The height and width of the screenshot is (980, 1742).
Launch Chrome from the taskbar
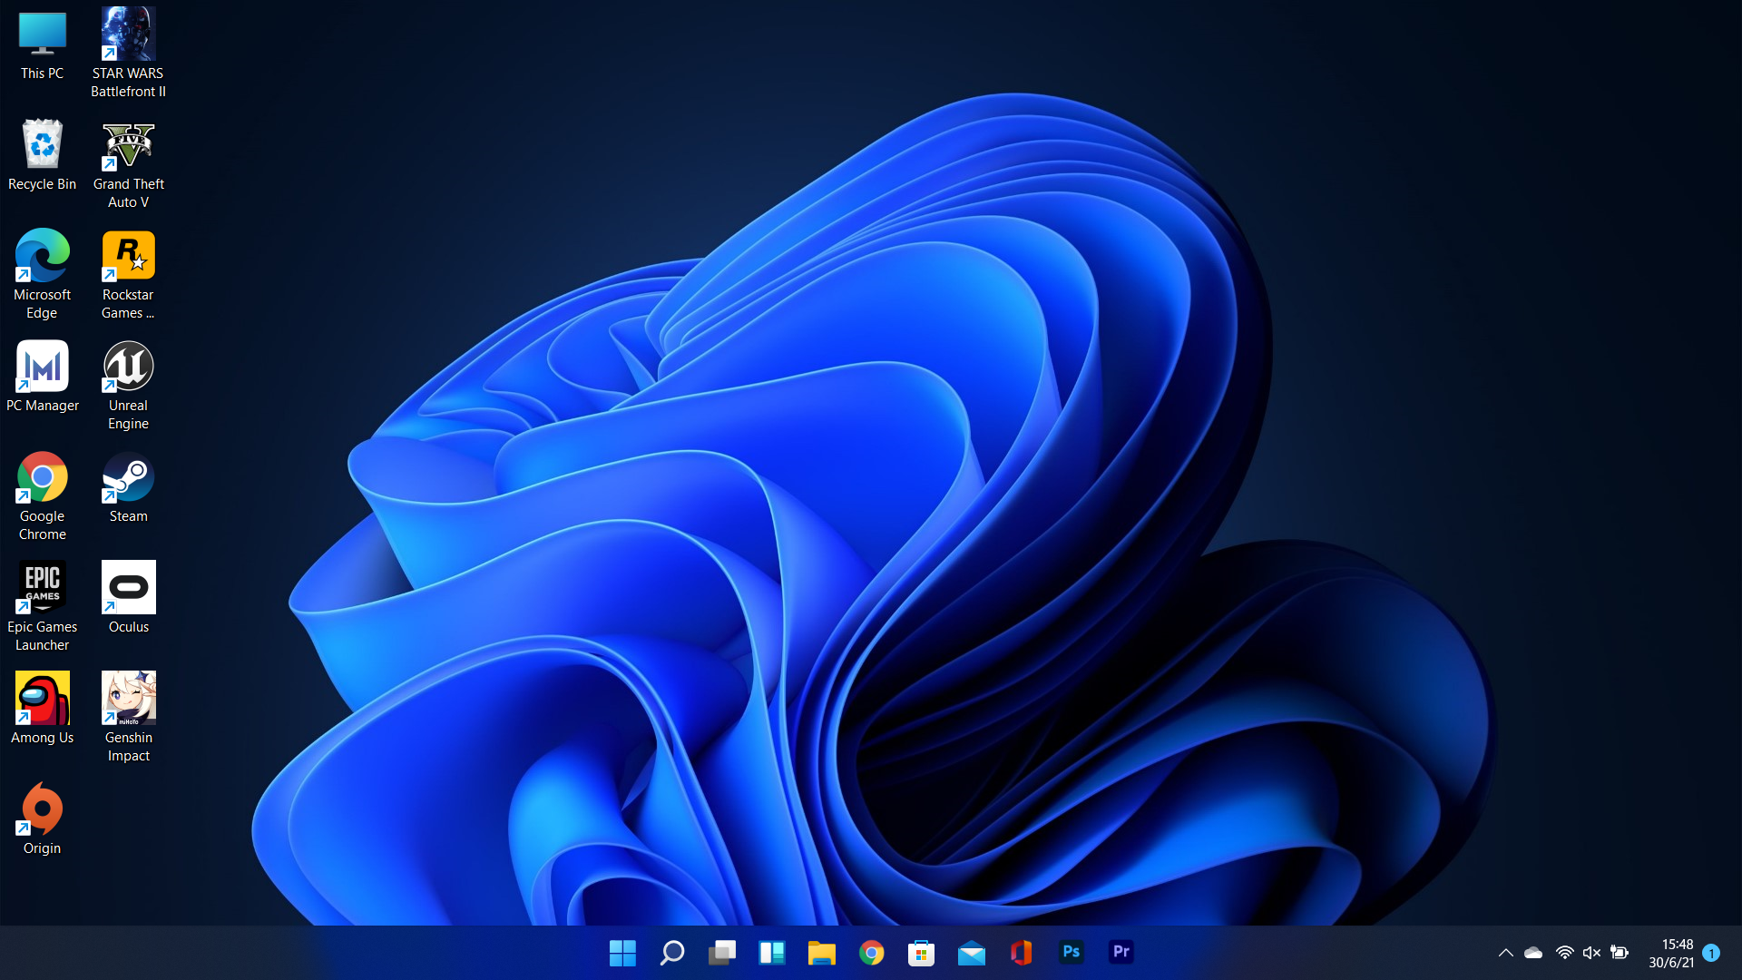872,953
